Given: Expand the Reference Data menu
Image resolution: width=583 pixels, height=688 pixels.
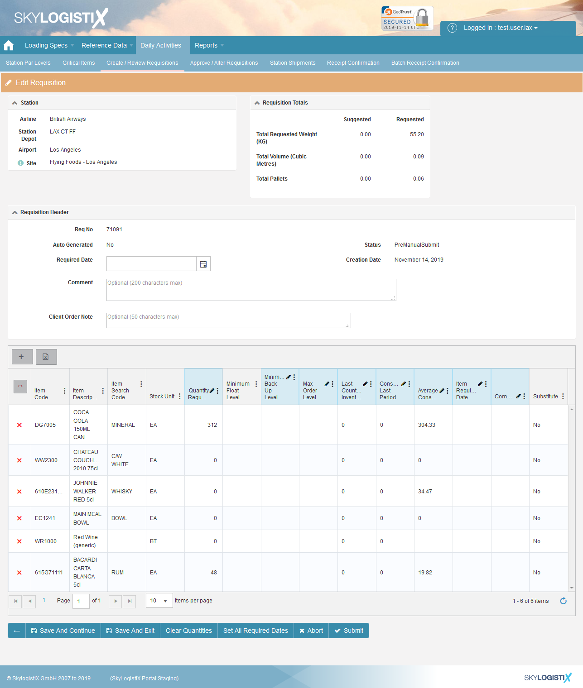Looking at the screenshot, I should tap(107, 45).
